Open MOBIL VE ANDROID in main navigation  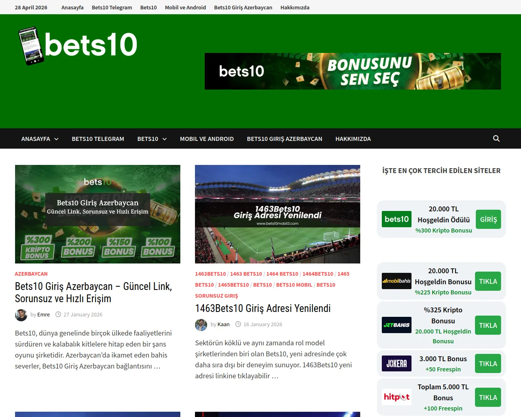pyautogui.click(x=207, y=139)
